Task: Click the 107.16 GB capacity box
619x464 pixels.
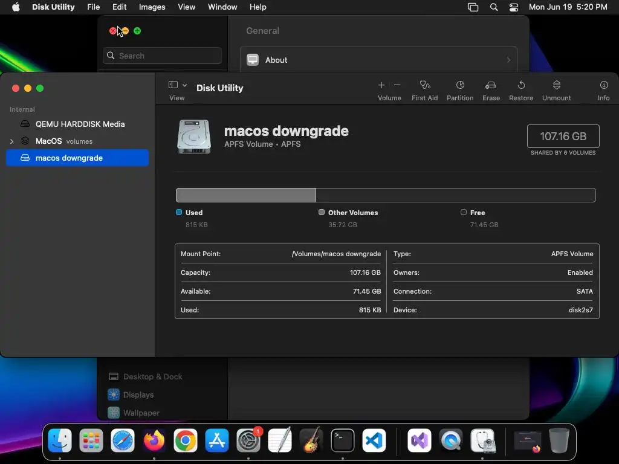Action: coord(563,136)
